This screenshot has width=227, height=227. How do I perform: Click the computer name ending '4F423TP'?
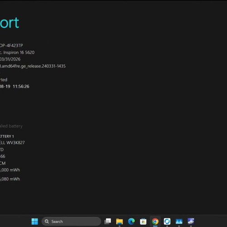click(11, 45)
